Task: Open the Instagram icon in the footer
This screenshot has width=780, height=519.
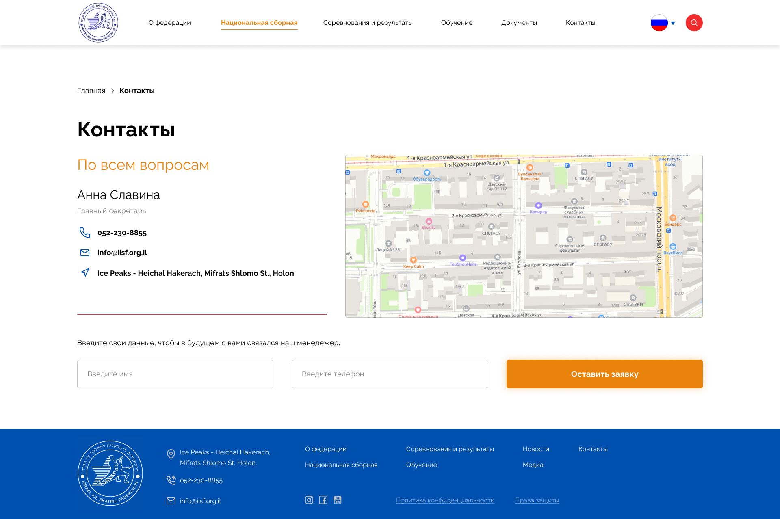Action: 309,500
